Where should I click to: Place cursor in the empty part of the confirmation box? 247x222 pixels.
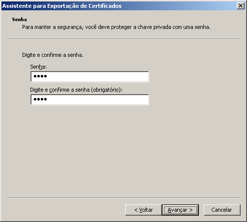98,99
